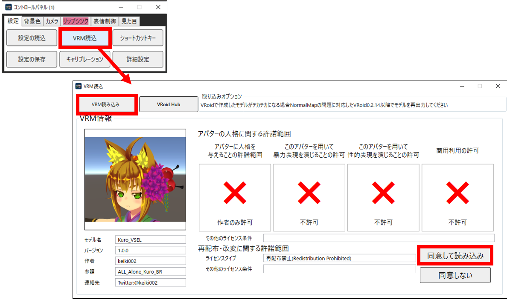Open VRoid Hub import button
This screenshot has width=507, height=300.
[x=169, y=104]
